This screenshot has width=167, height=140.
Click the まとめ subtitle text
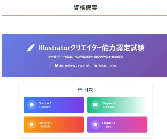click(109, 127)
